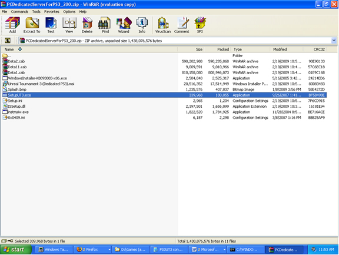This screenshot has width=339, height=255.
Task: Sort by Modified column header
Action: 287,49
